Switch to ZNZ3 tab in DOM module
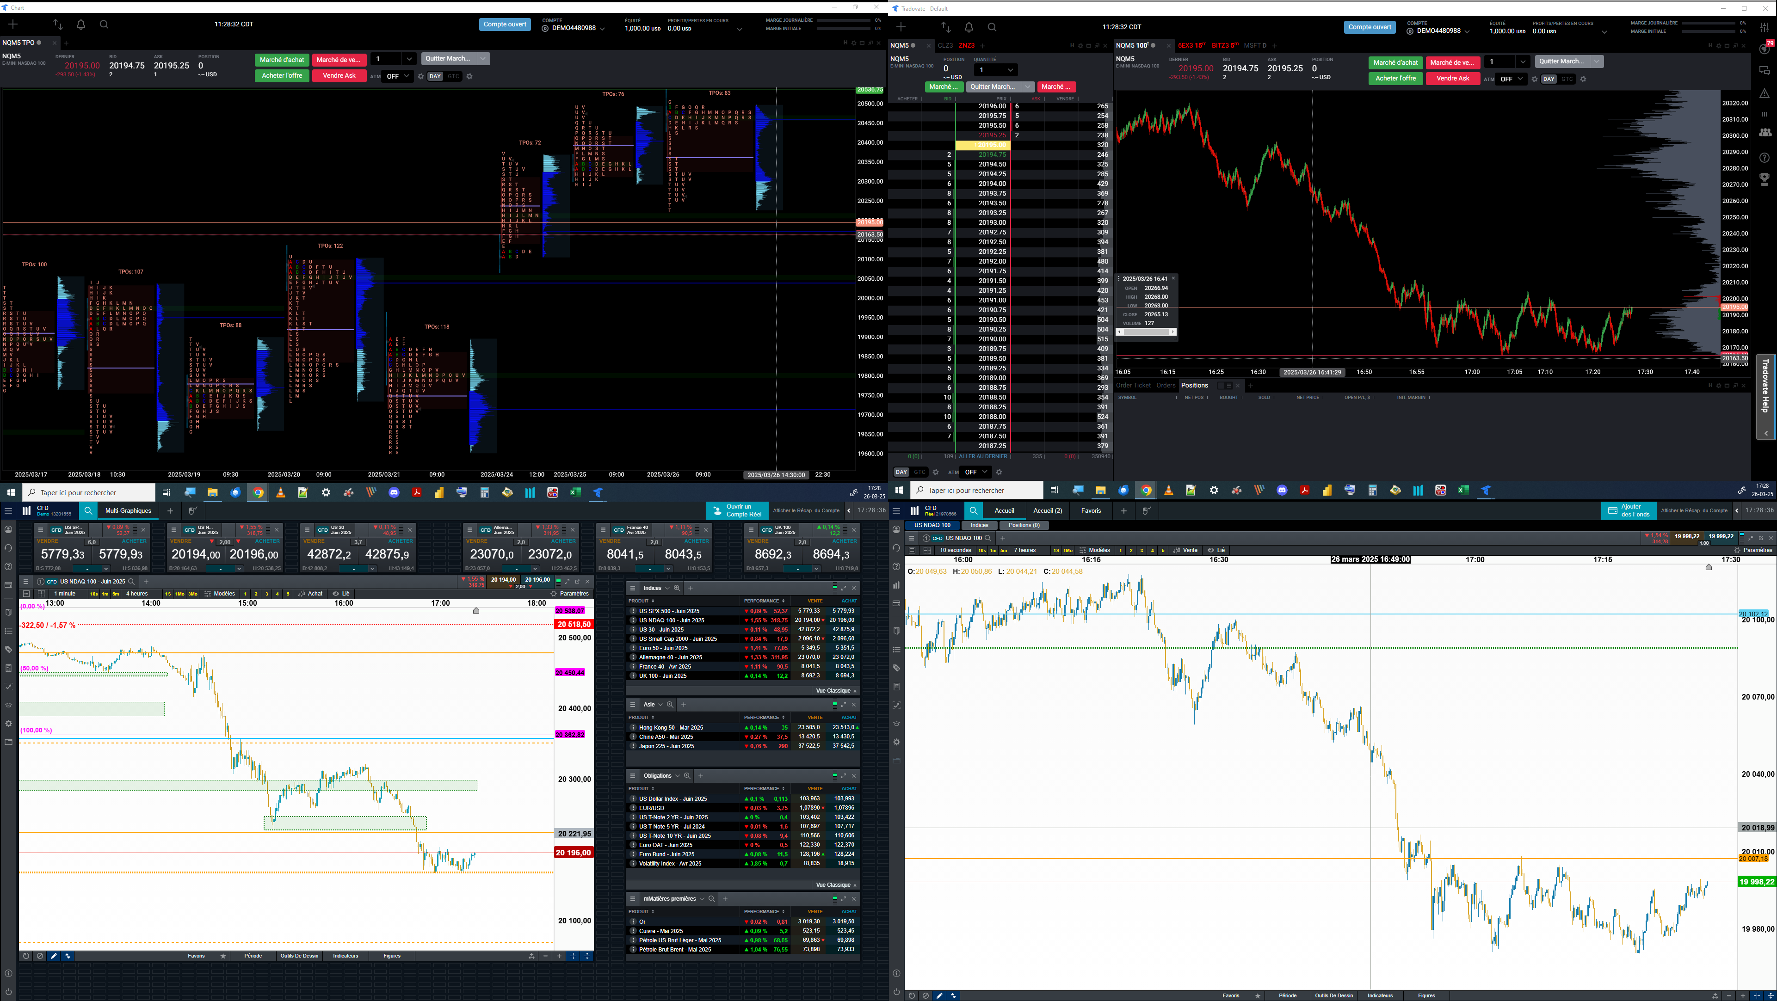This screenshot has width=1777, height=1001. point(967,45)
